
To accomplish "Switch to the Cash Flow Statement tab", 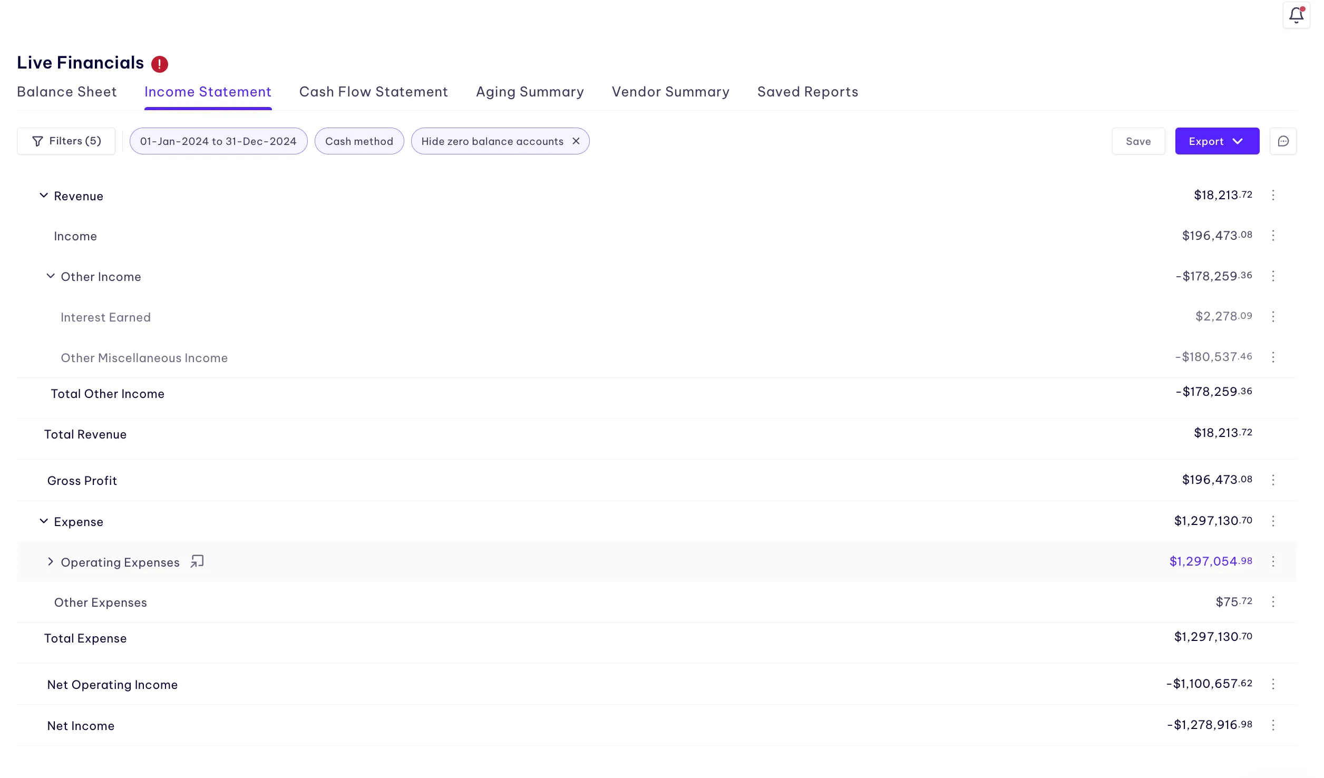I will (373, 92).
